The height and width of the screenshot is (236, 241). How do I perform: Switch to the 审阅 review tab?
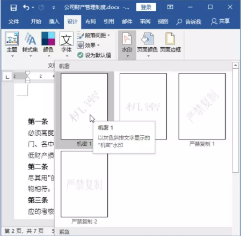(x=145, y=21)
